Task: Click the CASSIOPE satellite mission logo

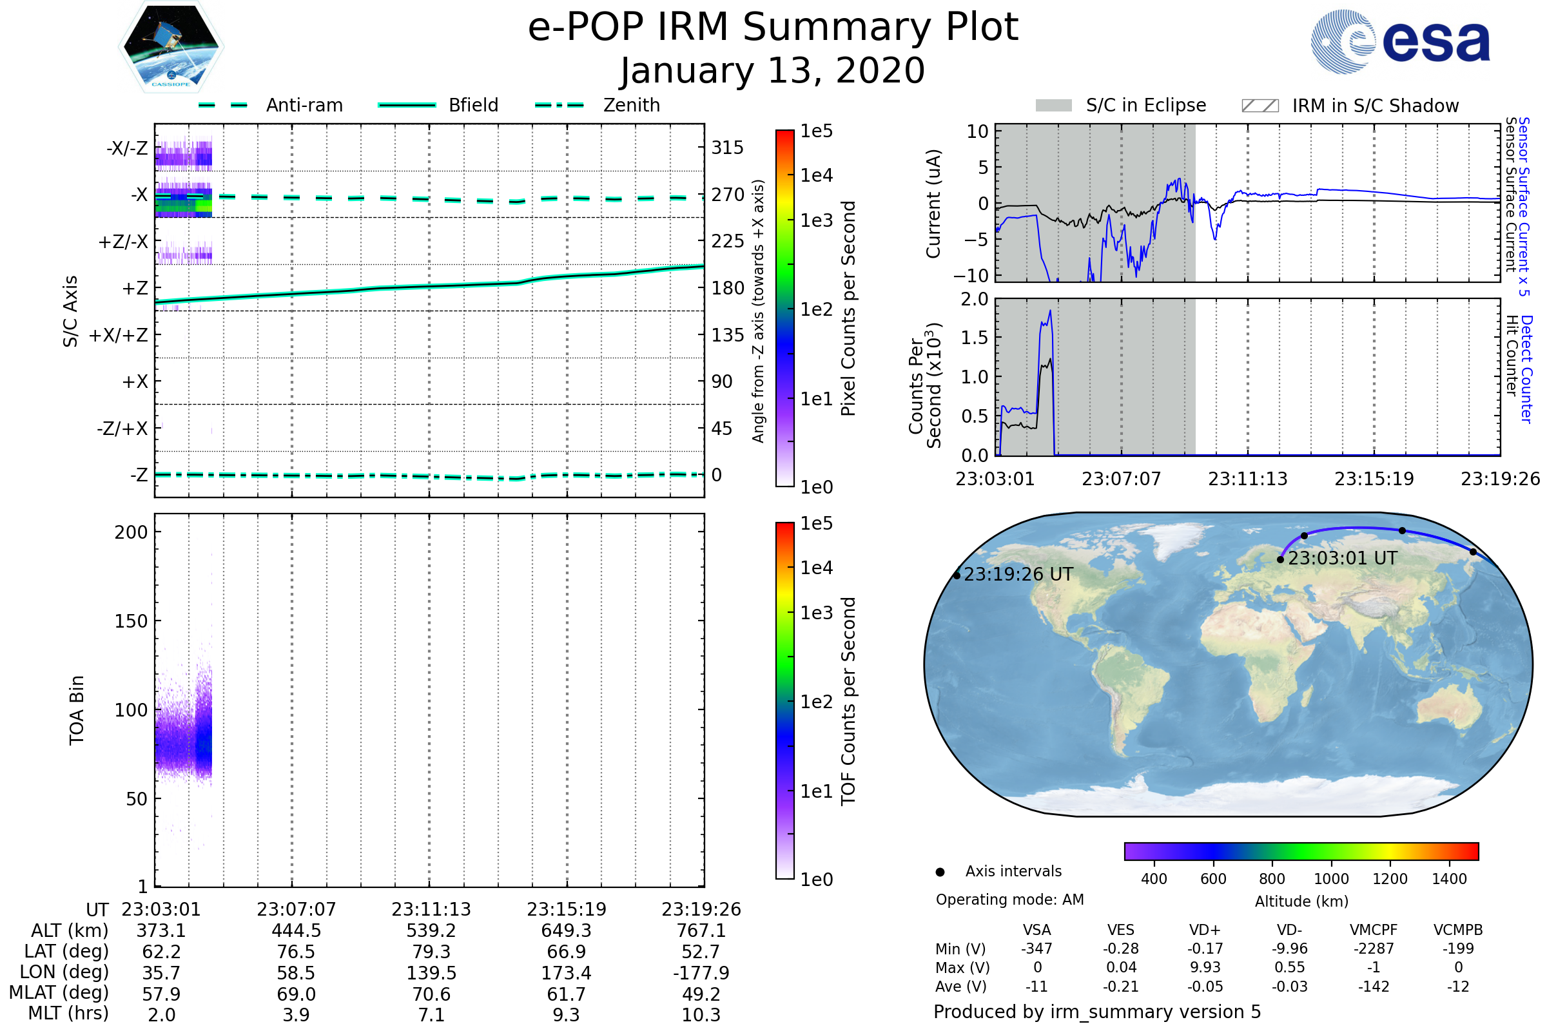Action: (x=171, y=47)
